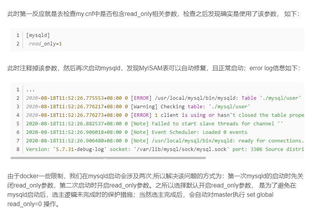Click the Warning line 'Checking table'

pyautogui.click(x=138, y=107)
